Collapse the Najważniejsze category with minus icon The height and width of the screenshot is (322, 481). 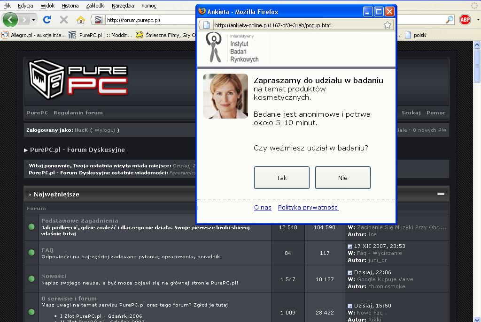[441, 194]
